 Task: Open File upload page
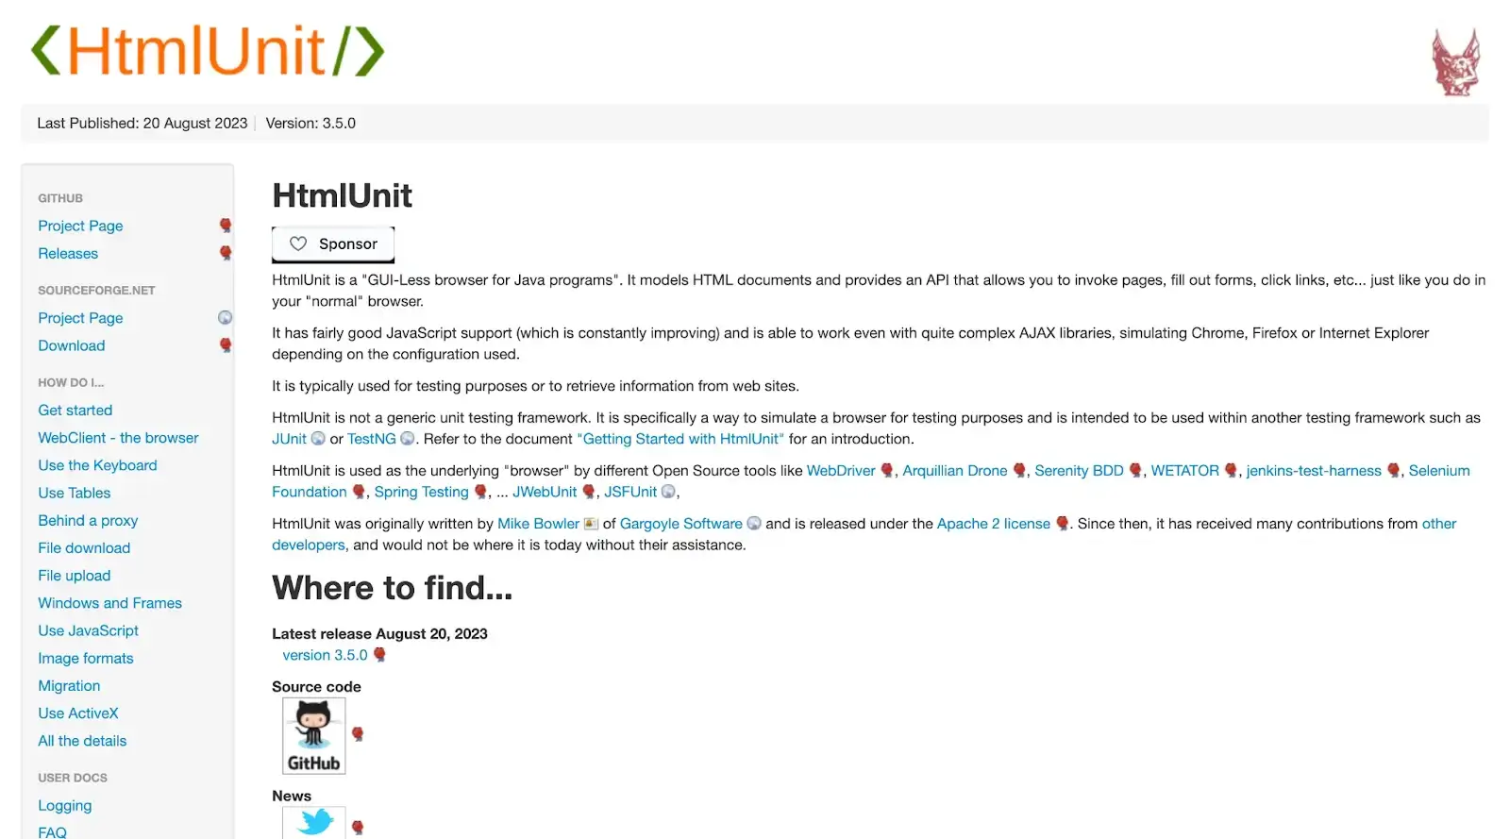75,576
